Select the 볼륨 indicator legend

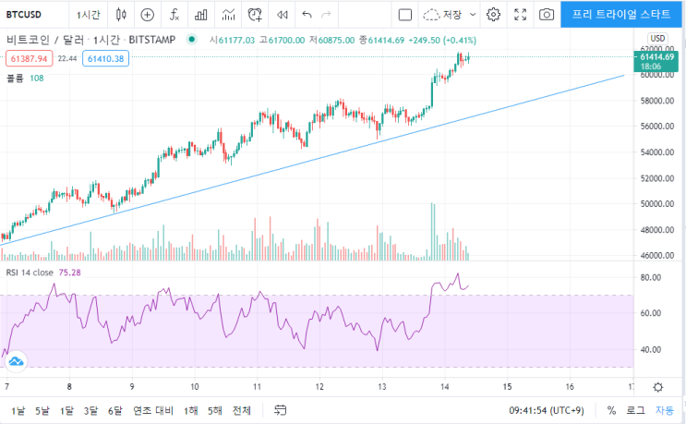click(x=15, y=79)
